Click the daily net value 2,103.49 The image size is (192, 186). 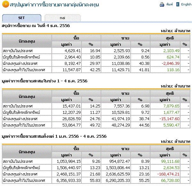tap(171, 51)
